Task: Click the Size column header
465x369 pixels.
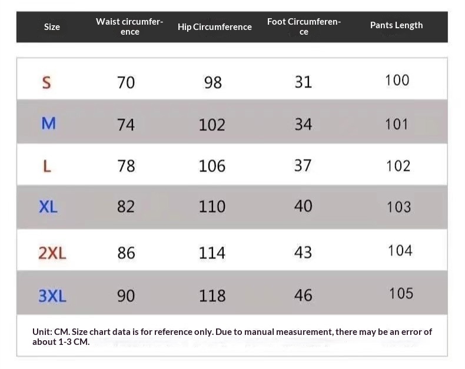Action: coord(52,27)
